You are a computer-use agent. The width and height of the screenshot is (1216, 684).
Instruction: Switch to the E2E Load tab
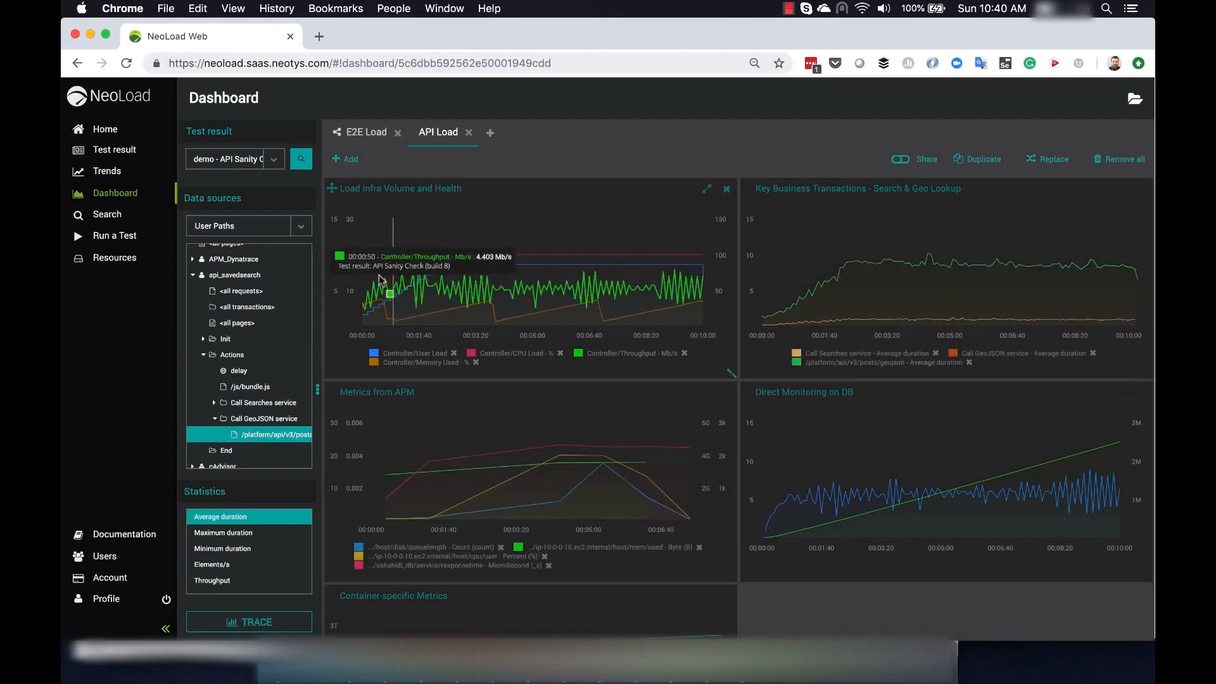pyautogui.click(x=365, y=132)
